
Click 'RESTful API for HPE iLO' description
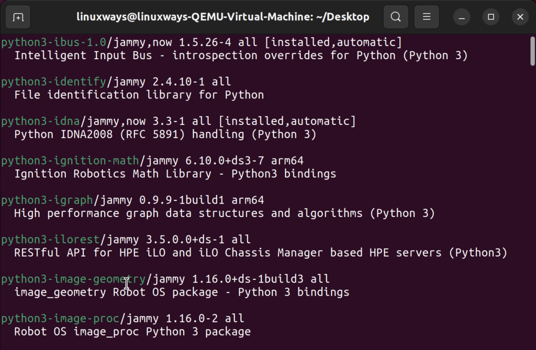coord(261,253)
